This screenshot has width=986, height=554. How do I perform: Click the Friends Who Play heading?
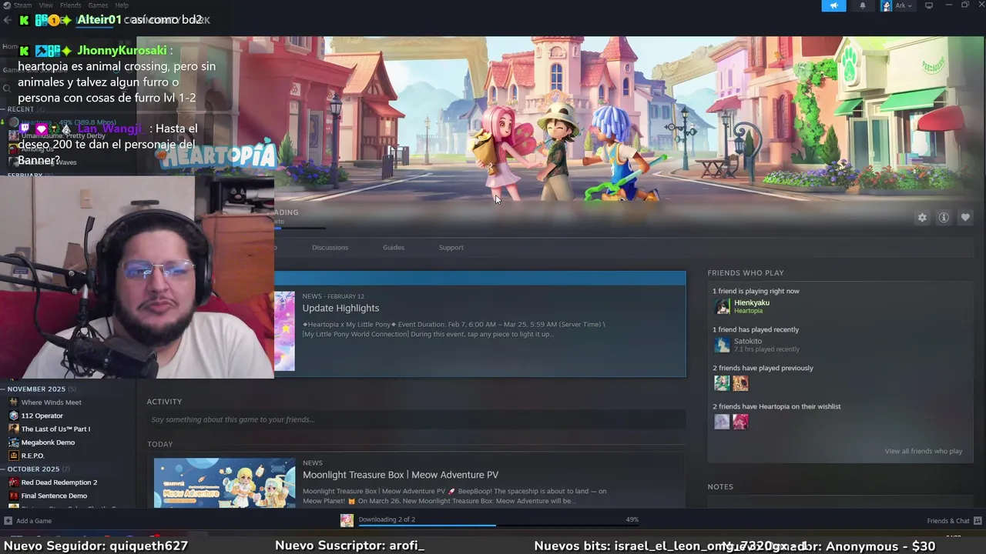(746, 272)
